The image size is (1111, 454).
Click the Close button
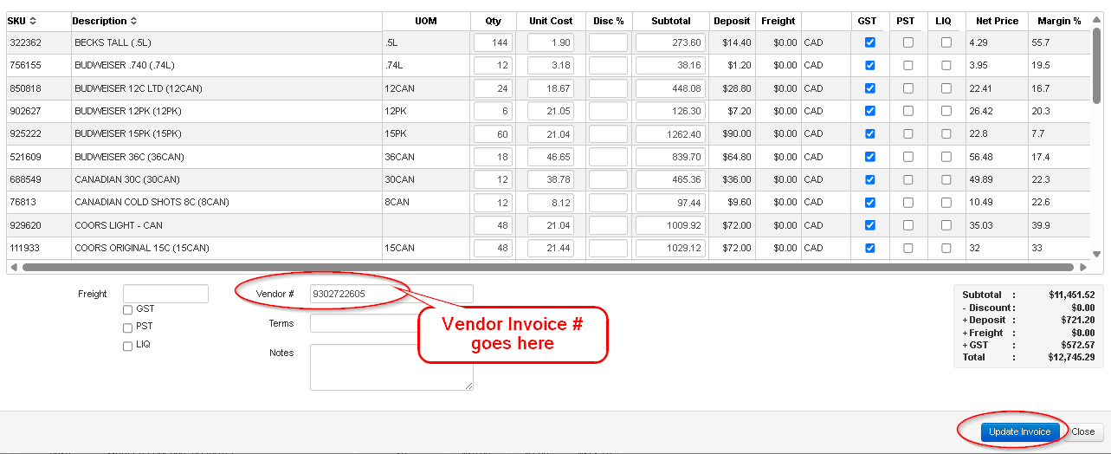click(1082, 431)
